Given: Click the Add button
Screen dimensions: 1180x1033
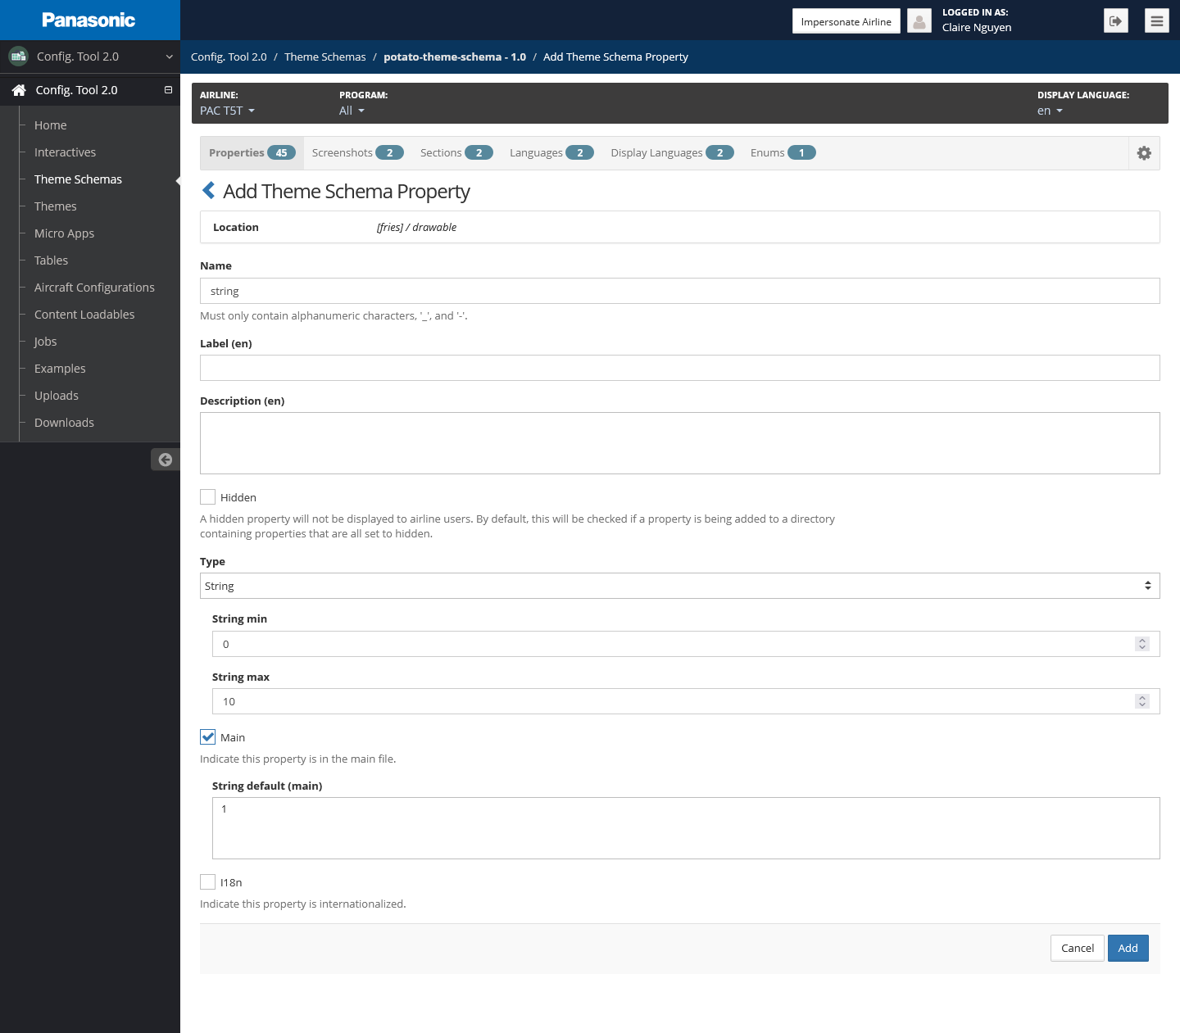Looking at the screenshot, I should pos(1128,948).
